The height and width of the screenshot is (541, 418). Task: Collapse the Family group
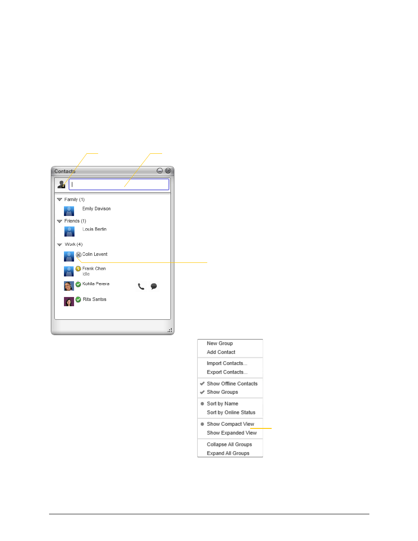pos(60,200)
